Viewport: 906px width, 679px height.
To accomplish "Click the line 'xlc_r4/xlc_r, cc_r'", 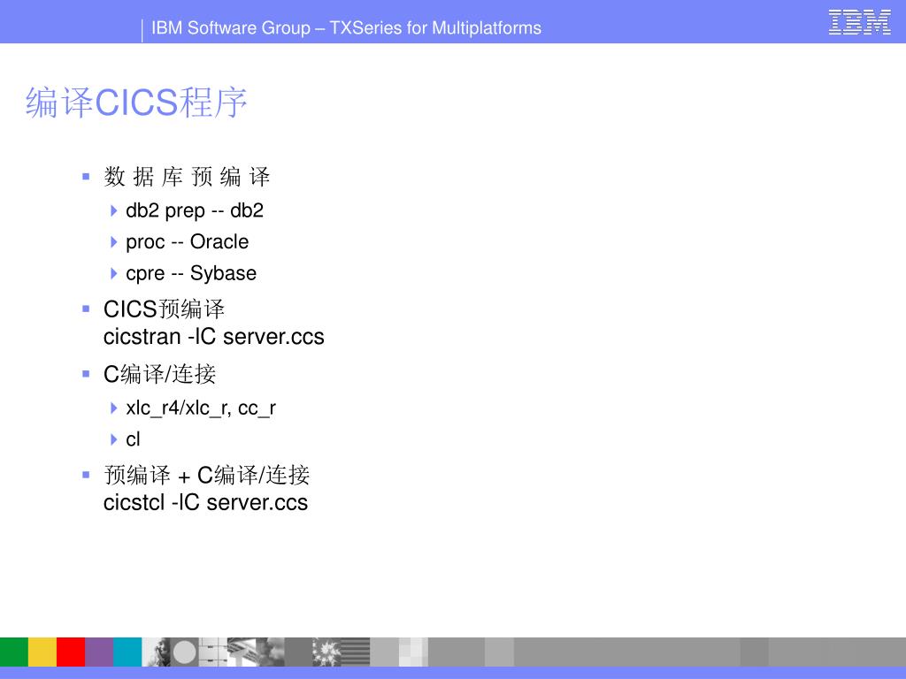I will coord(201,408).
